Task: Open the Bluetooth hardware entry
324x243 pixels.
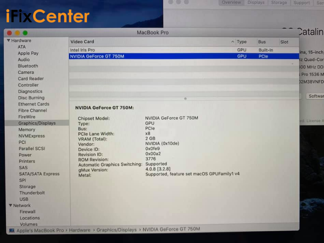Action: point(28,66)
